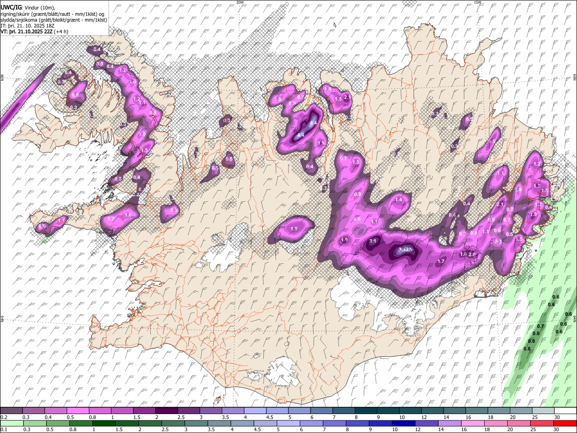Screen dimensions: 577x433
Task: Click the '0.4' label in upper legend row
Action: (48, 417)
